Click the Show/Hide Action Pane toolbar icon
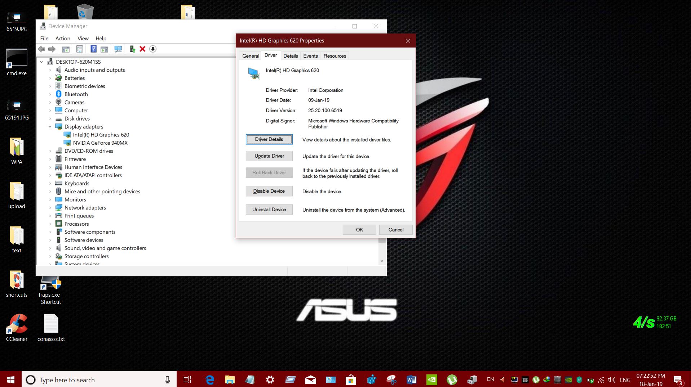 point(104,49)
